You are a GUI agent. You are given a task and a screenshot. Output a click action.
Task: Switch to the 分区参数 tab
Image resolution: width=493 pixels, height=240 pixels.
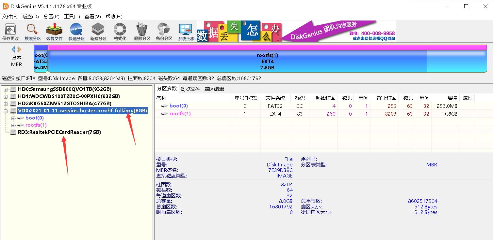[167, 89]
